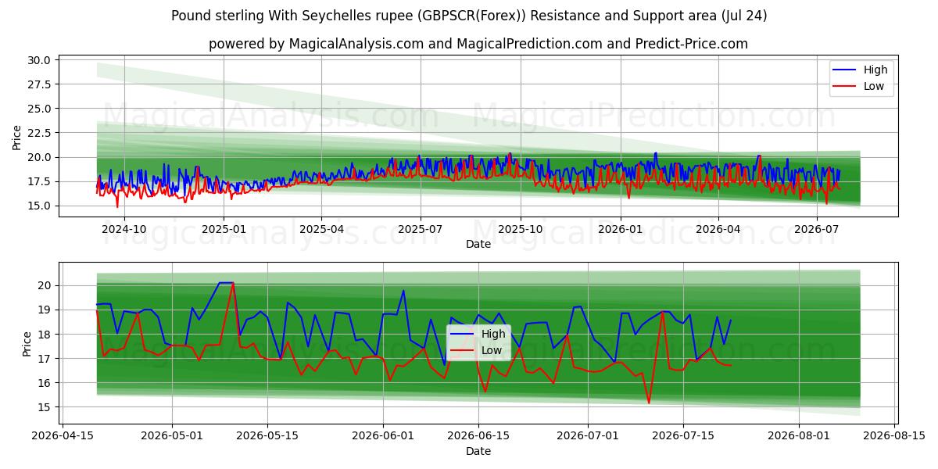Click the bottom chart '2026-06-01' date tick
The height and width of the screenshot is (469, 938).
(x=383, y=436)
